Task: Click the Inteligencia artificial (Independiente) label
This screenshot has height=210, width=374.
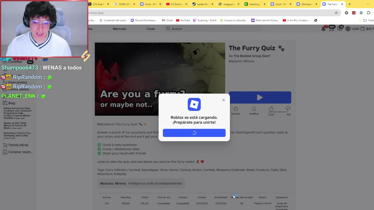Action: [155, 183]
